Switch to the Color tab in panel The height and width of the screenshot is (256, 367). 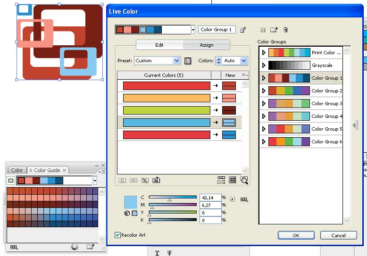(x=17, y=170)
